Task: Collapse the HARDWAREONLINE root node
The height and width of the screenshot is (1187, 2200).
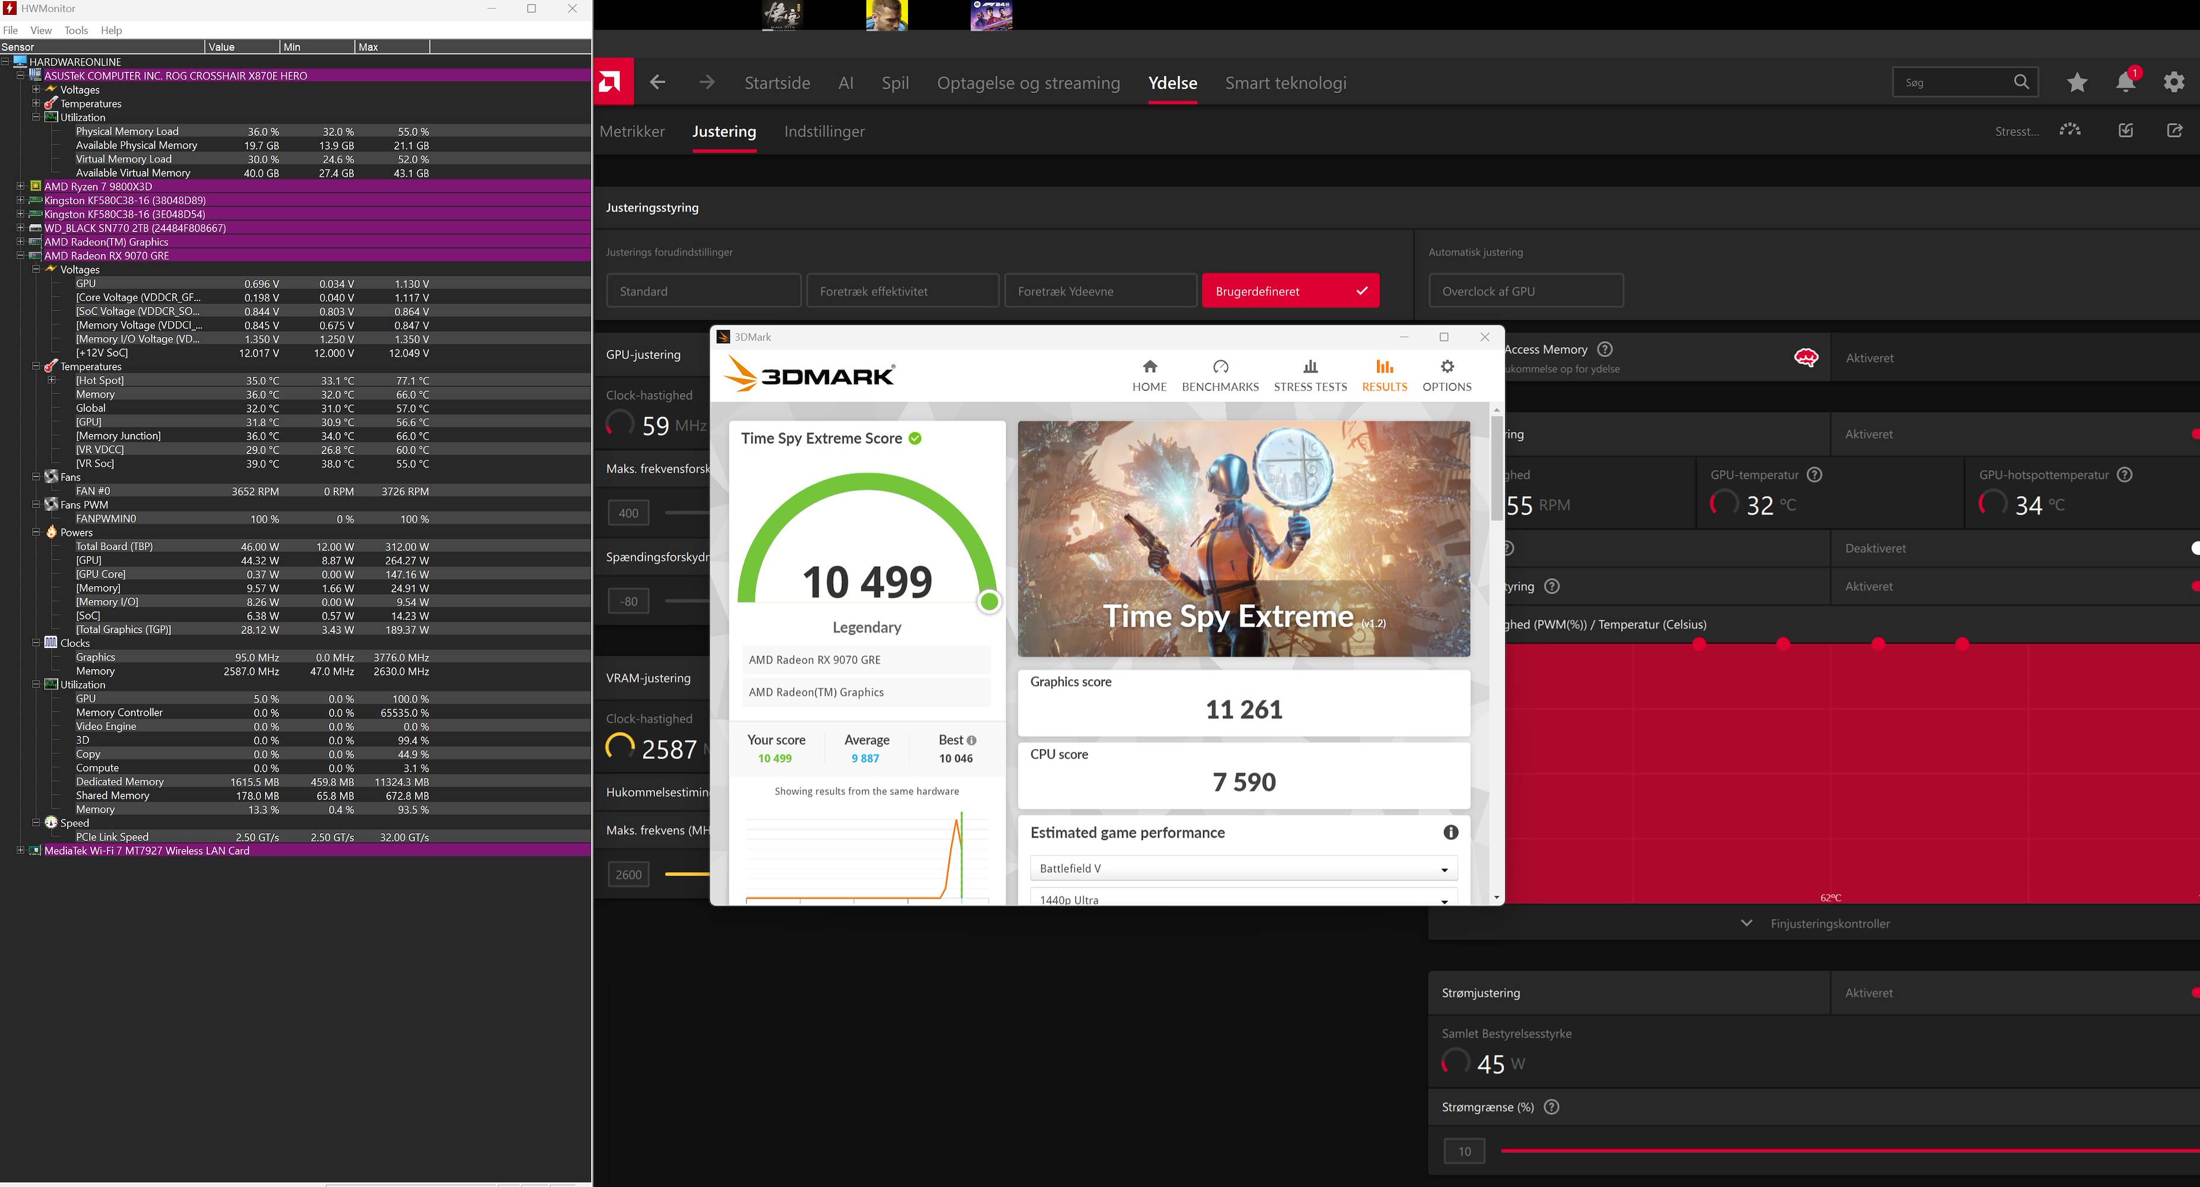Action: 5,62
